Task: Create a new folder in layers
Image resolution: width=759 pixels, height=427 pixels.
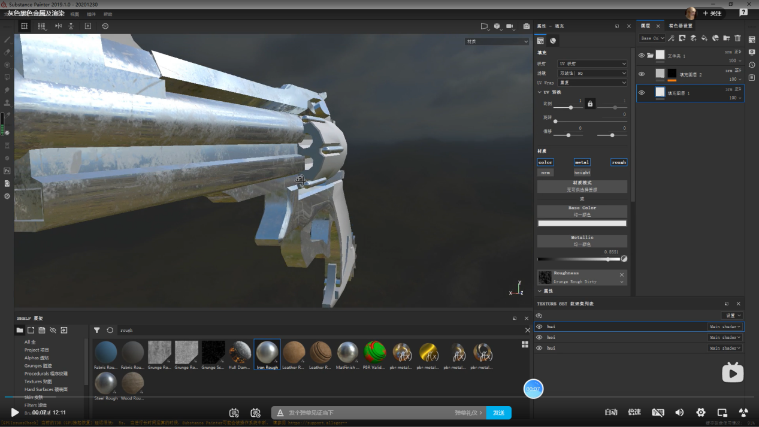Action: pos(727,38)
